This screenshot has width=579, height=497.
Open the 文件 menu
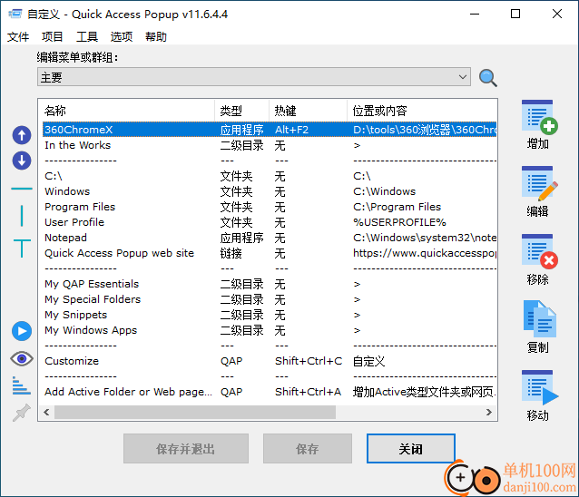pos(18,37)
